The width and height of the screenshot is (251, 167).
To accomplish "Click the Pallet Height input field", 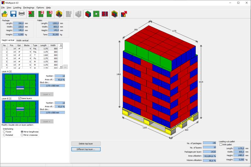I will tap(54, 30).
